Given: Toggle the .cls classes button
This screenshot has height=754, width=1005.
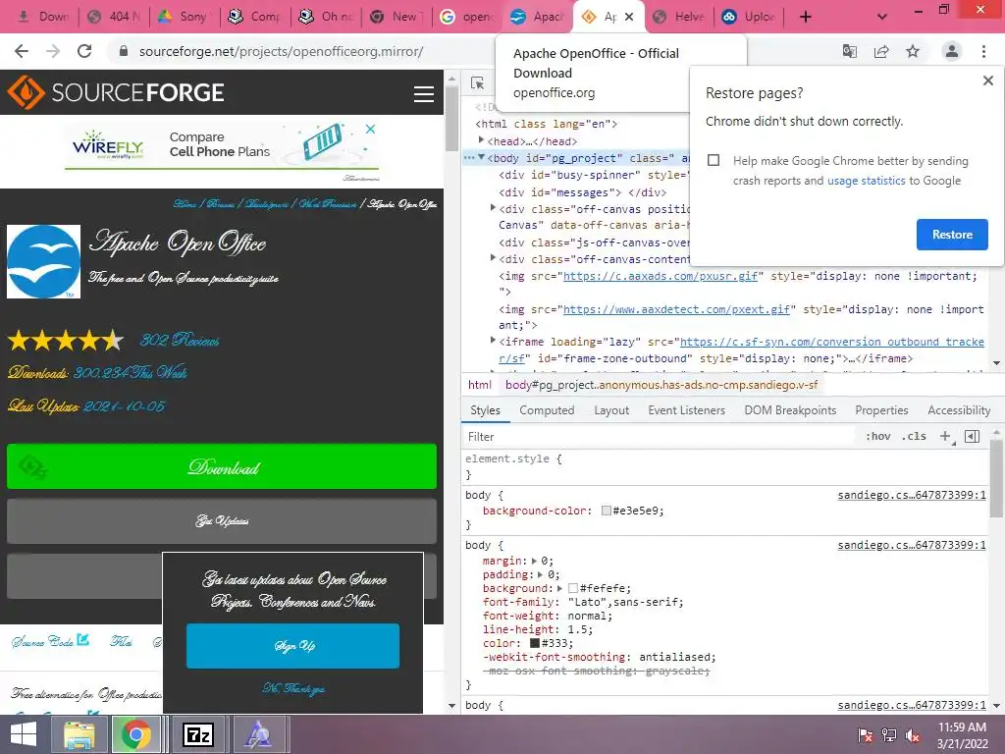Looking at the screenshot, I should [914, 437].
